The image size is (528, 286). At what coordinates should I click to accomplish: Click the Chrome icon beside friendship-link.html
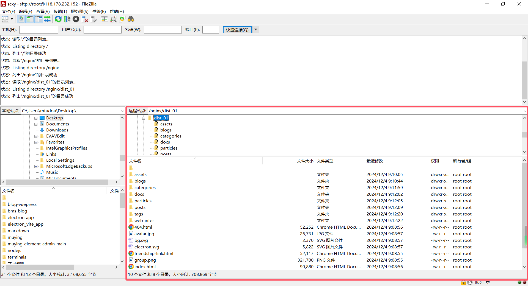point(131,253)
